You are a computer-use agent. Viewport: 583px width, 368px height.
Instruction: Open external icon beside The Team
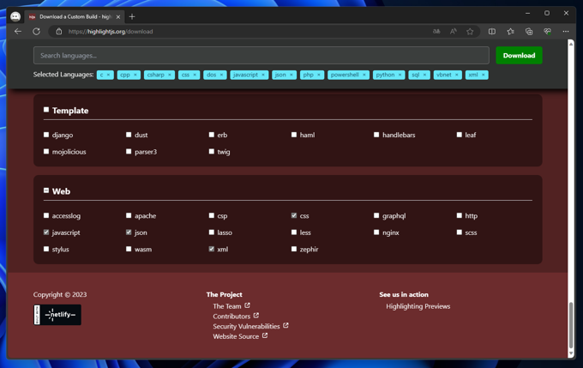tap(247, 305)
